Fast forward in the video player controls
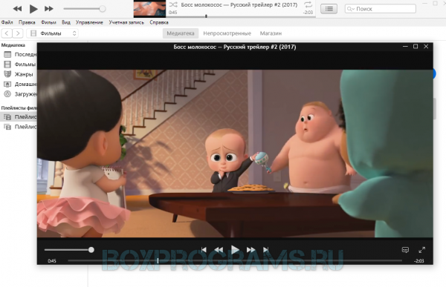 (x=251, y=250)
